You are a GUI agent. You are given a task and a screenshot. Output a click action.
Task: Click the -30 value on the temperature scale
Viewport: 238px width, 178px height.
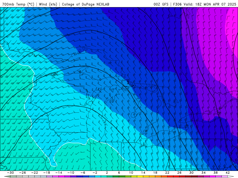tap(10, 173)
